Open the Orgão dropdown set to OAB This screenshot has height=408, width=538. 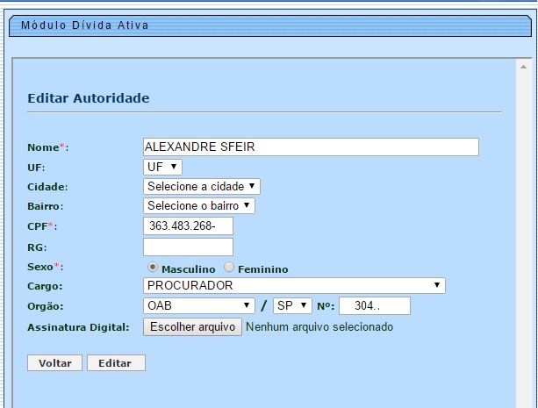(198, 305)
